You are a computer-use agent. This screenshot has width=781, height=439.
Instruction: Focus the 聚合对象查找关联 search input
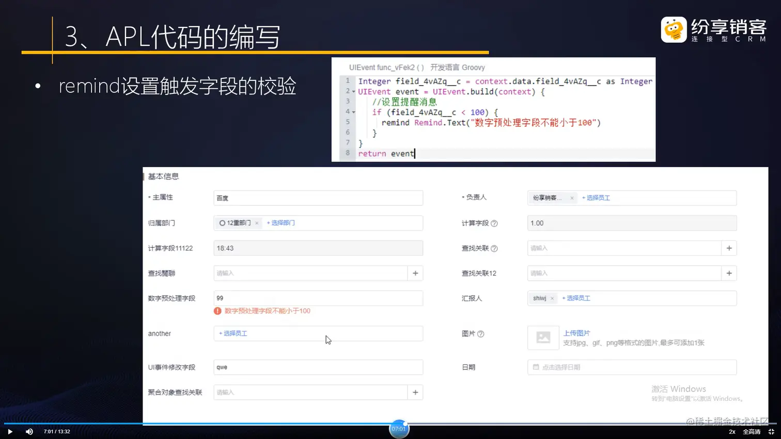pos(310,393)
